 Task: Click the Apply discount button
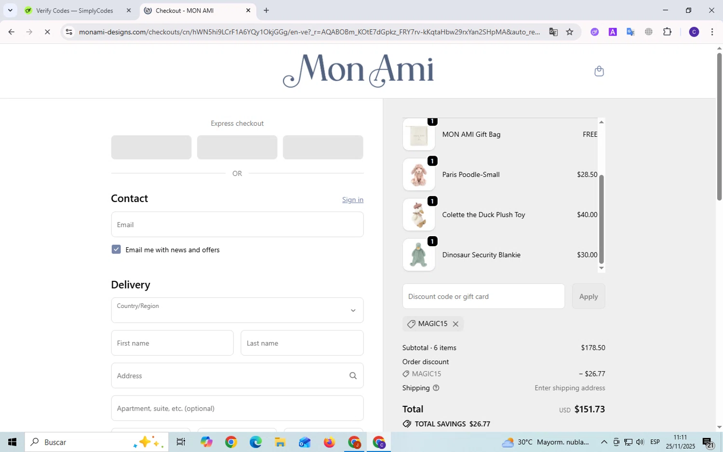[589, 296]
